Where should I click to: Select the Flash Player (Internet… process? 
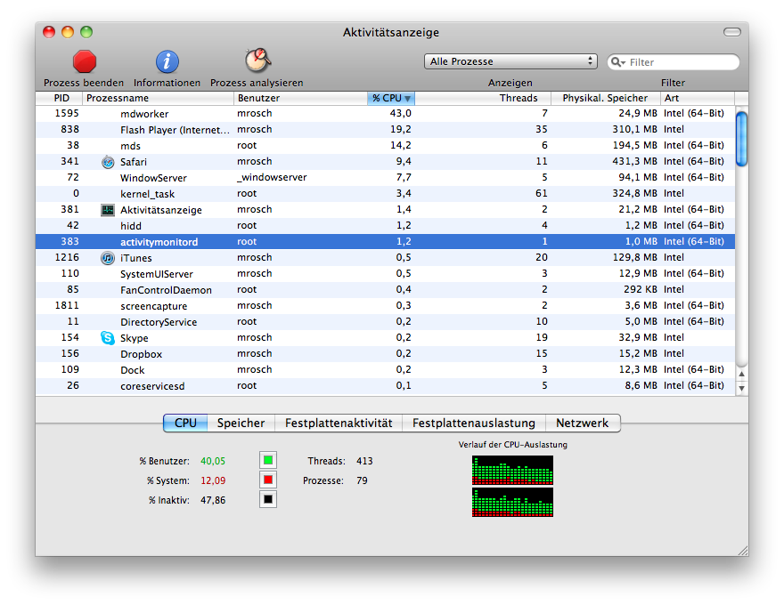click(385, 130)
